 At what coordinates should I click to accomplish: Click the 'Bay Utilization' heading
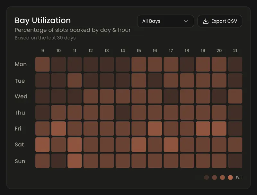[x=43, y=21]
